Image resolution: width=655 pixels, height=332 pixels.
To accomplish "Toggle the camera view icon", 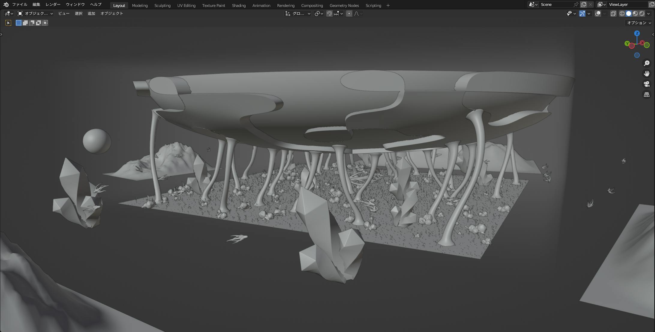I will click(x=647, y=84).
